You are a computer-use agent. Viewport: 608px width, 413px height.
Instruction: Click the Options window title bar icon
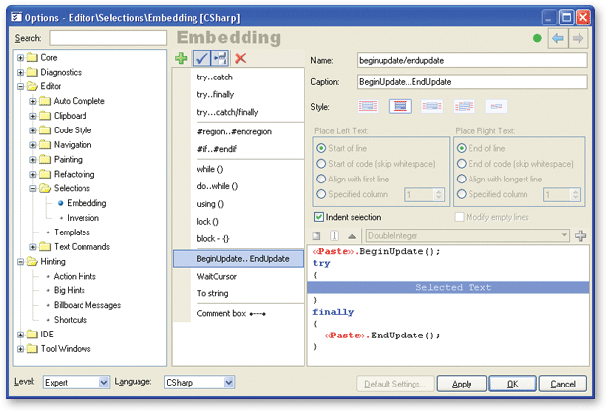pos(16,17)
